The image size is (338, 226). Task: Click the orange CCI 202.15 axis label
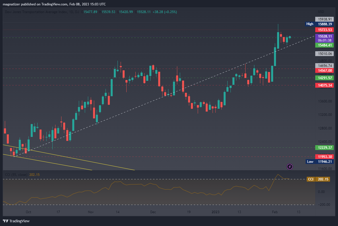(318, 179)
